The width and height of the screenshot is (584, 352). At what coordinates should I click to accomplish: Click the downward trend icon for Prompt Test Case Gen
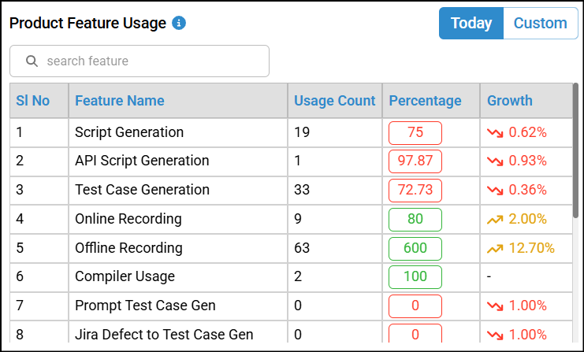coord(495,306)
